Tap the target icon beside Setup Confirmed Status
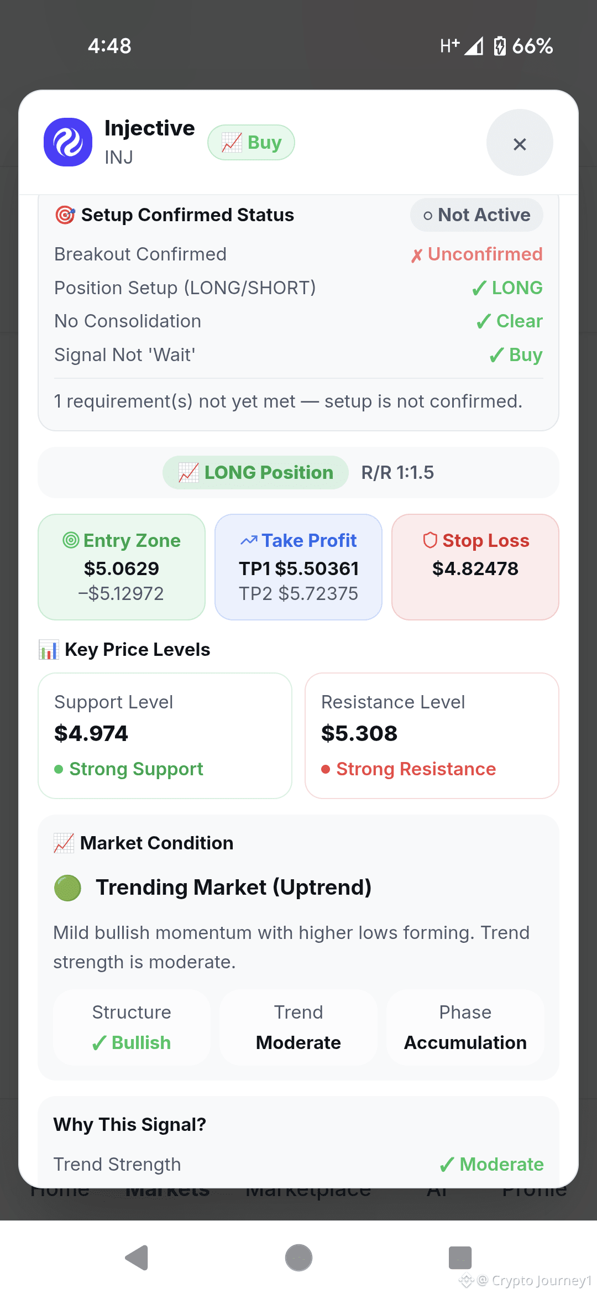Image resolution: width=597 pixels, height=1294 pixels. (x=65, y=215)
